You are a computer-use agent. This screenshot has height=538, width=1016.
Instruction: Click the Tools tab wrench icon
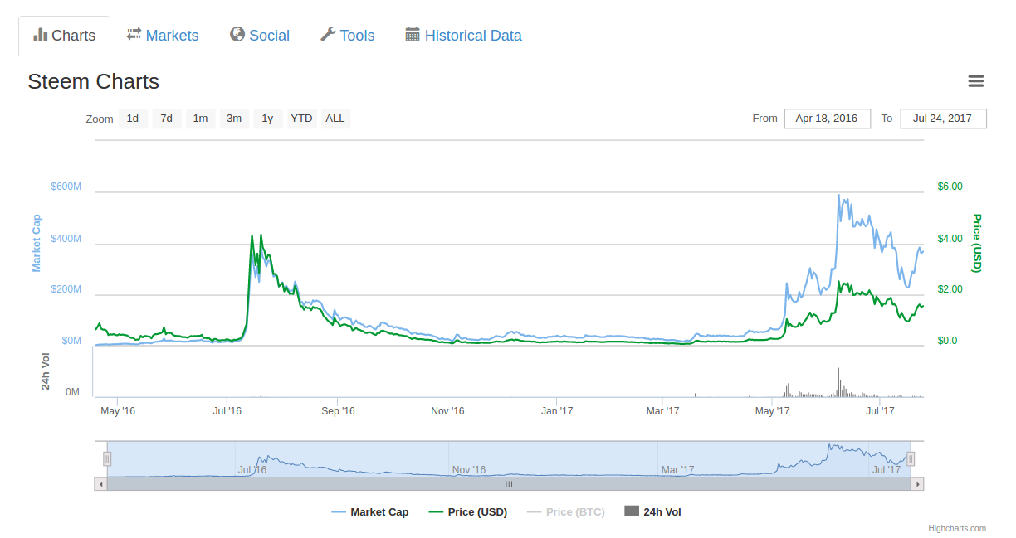328,34
